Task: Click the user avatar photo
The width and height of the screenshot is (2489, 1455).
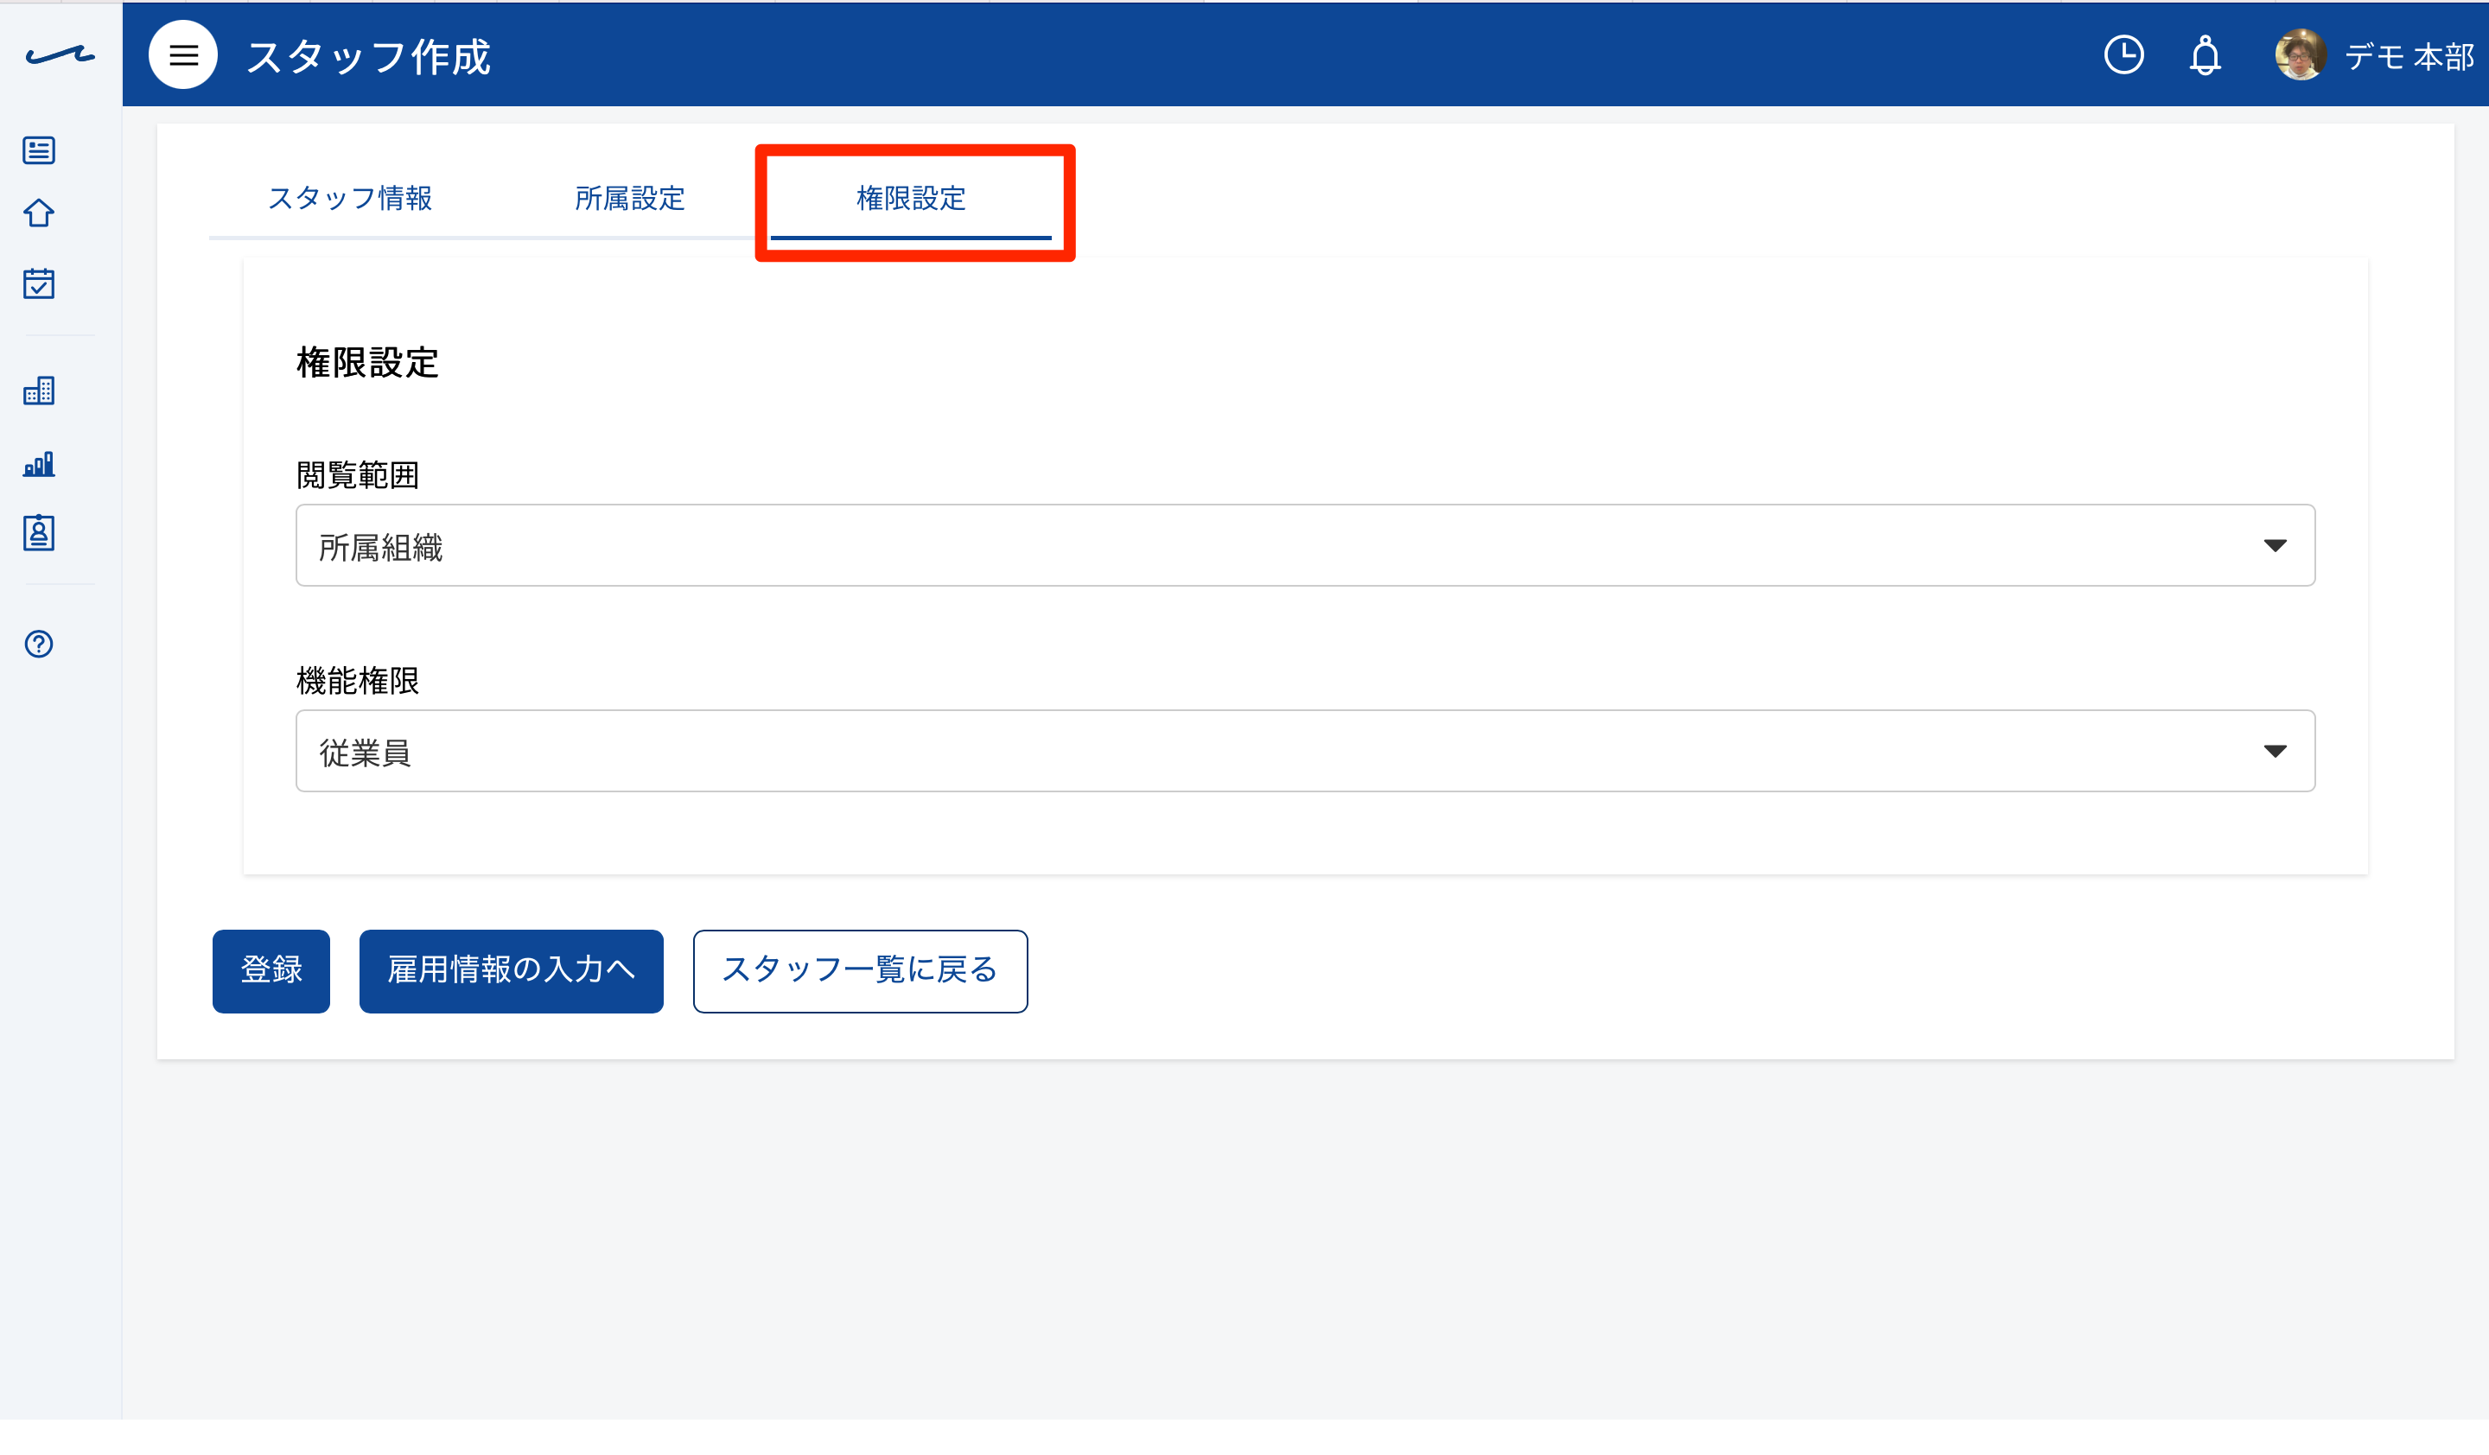Action: [2301, 55]
